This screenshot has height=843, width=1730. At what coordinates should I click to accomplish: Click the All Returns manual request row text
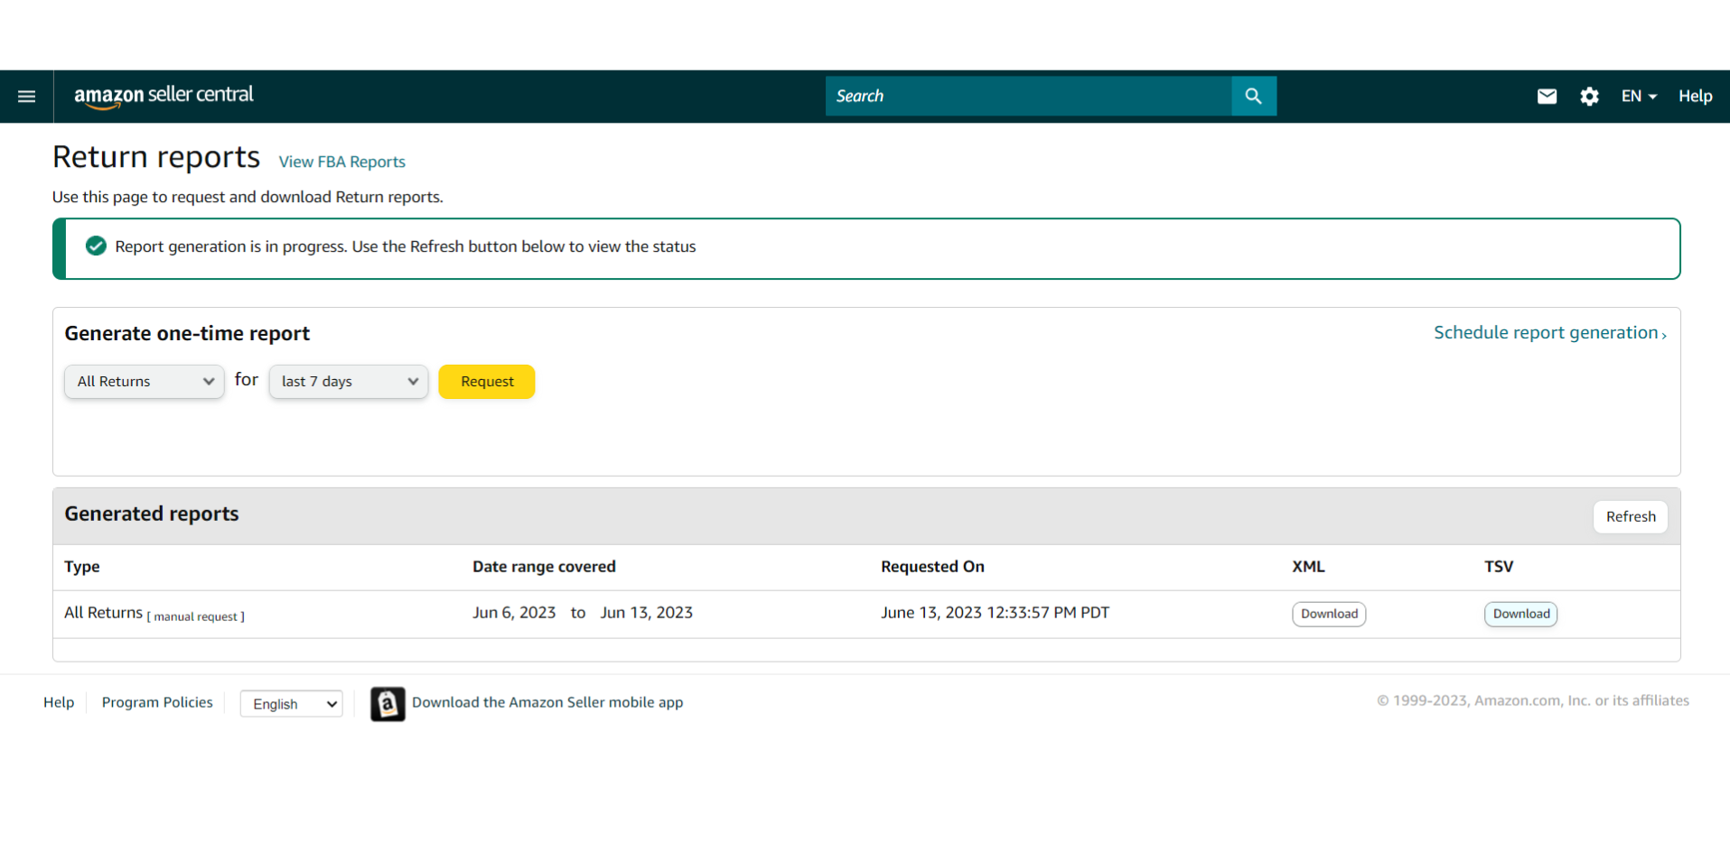[x=154, y=614]
